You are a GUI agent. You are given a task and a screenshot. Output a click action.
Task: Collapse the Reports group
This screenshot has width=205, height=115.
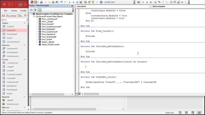point(24,97)
